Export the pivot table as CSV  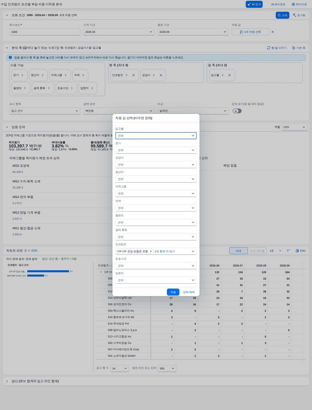pos(301,251)
